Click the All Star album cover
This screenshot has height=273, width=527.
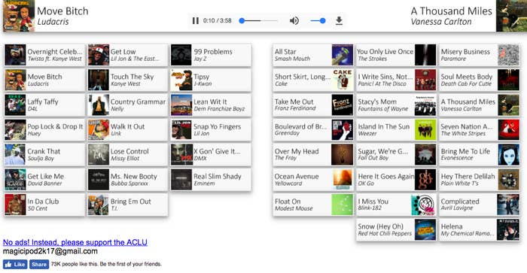(342, 55)
